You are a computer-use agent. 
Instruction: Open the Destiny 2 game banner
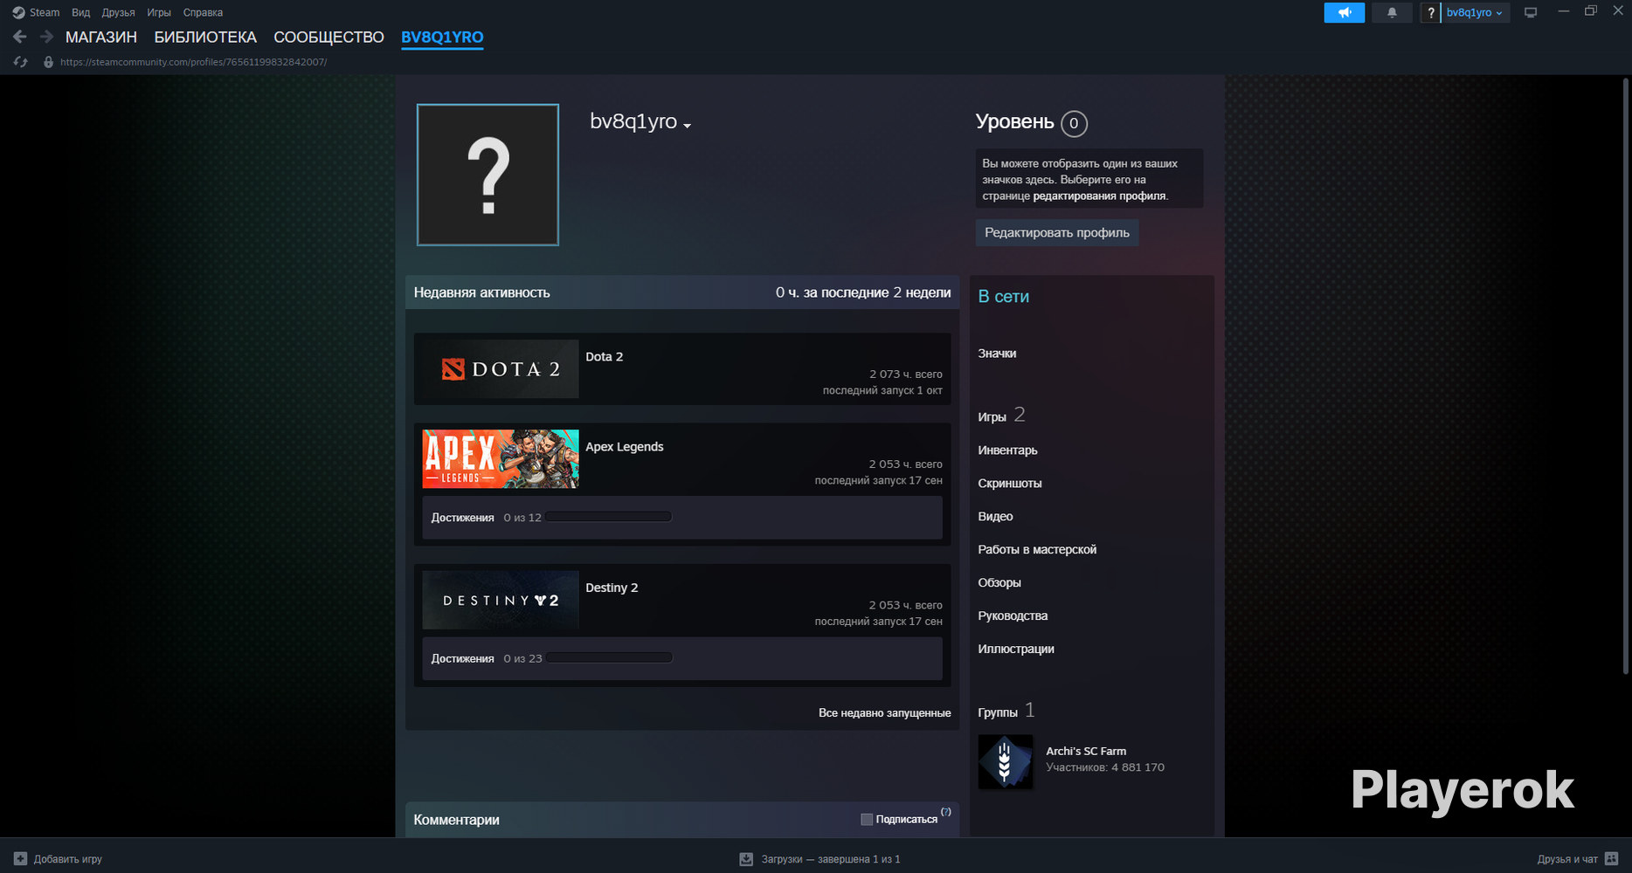tap(501, 600)
